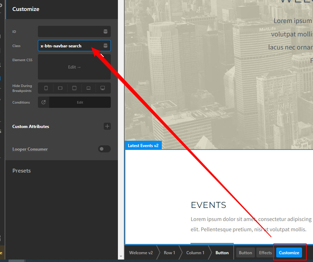Screen dimensions: 313x262
Task: Hide element on small landscape breakpoint
Action: 60,88
